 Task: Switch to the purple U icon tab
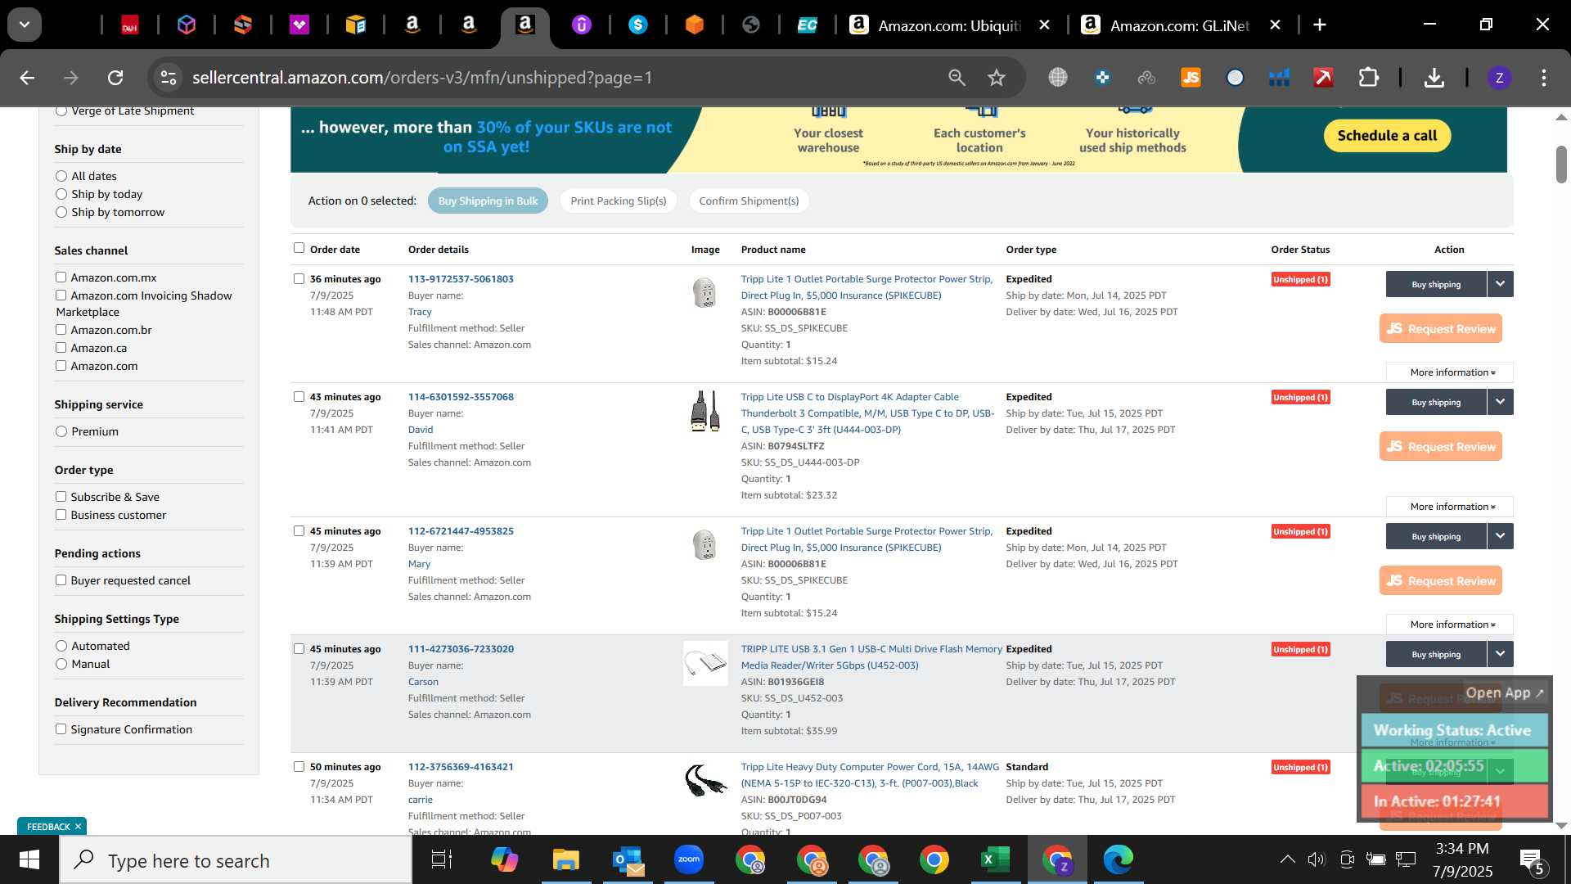click(581, 25)
